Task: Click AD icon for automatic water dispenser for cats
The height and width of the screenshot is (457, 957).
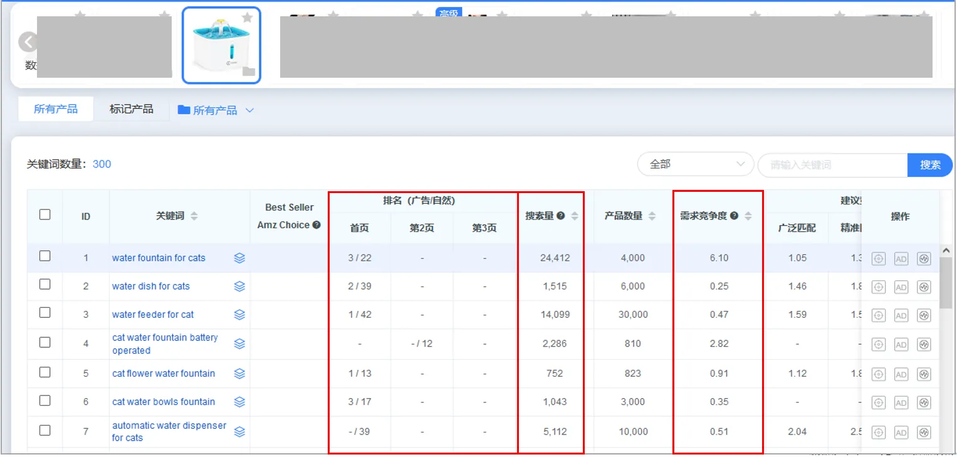Action: click(x=901, y=432)
